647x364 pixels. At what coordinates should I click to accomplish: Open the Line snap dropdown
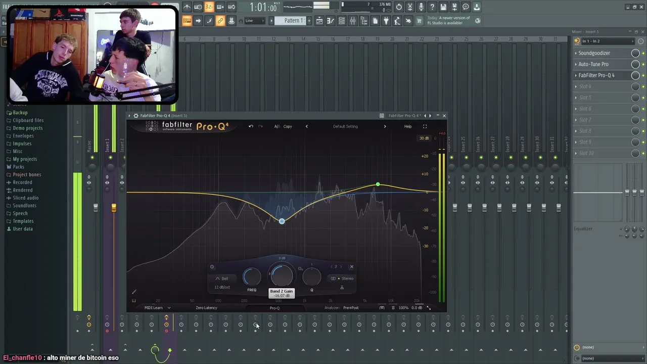[254, 21]
